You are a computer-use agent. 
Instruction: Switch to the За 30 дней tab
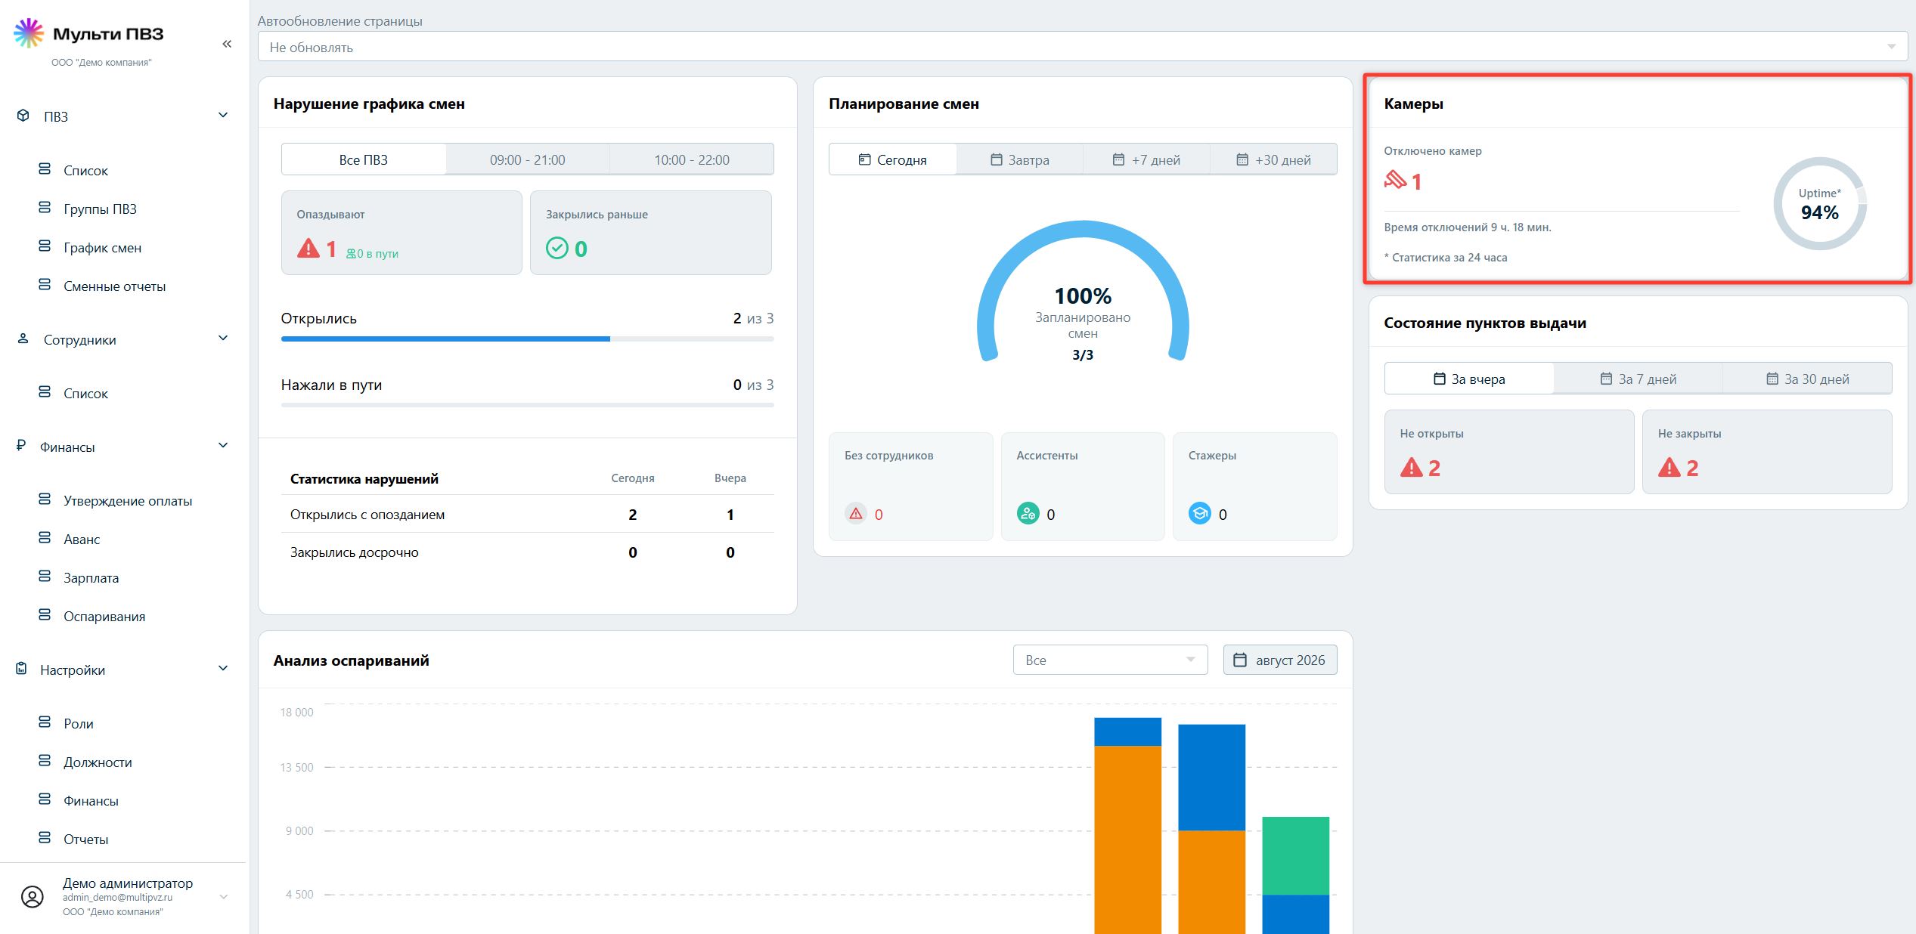click(x=1808, y=379)
